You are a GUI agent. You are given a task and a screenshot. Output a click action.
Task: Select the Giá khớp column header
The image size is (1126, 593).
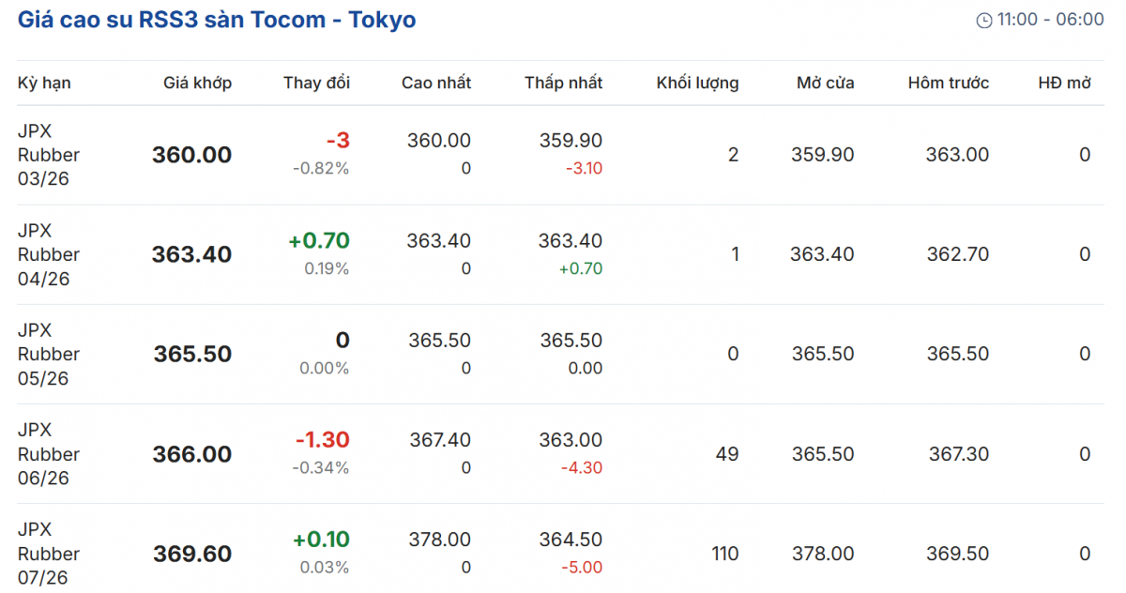(x=197, y=83)
